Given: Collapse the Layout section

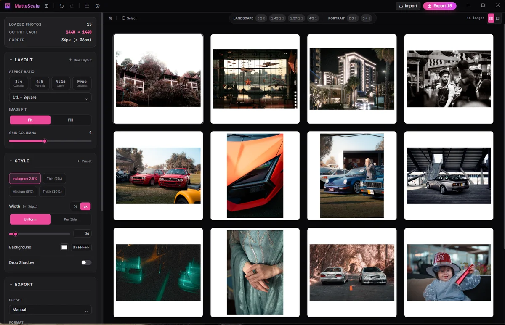Looking at the screenshot, I should (x=21, y=60).
